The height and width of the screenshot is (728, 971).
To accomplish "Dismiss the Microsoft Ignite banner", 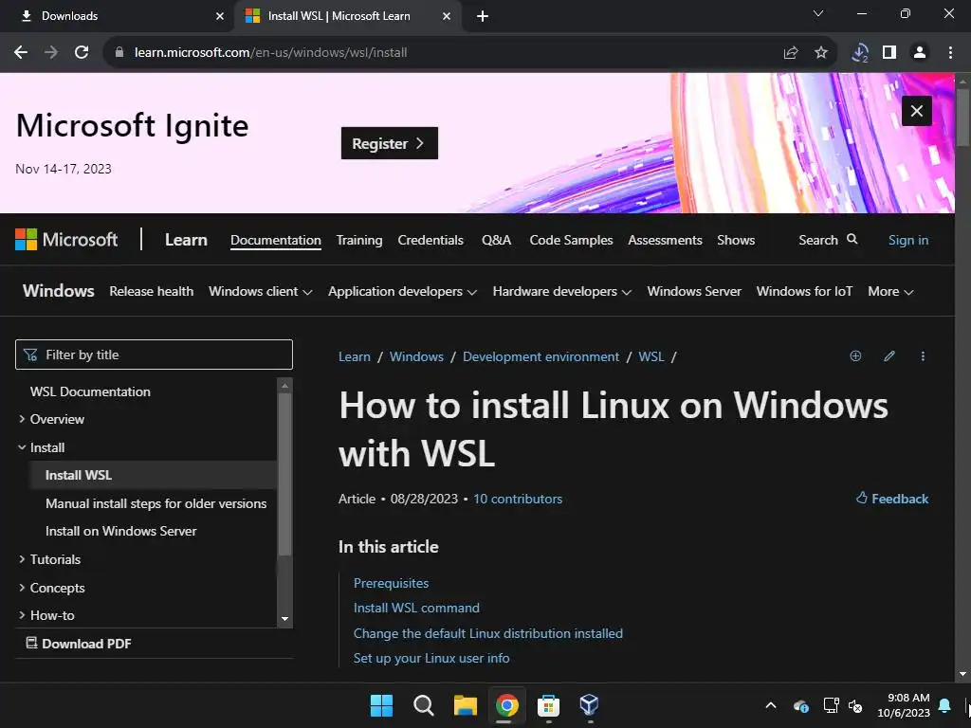I will coord(917,111).
